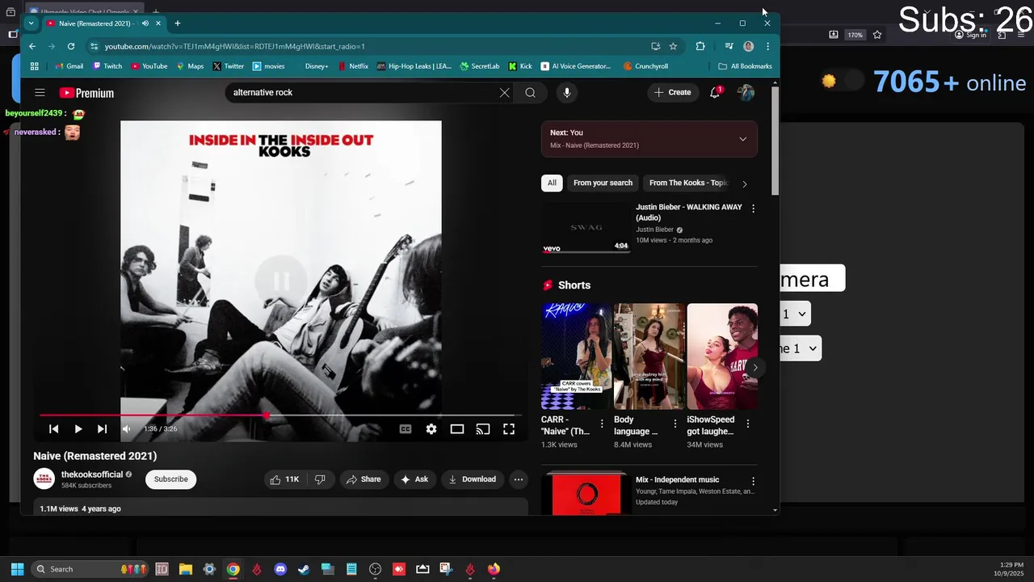The image size is (1034, 582).
Task: Reload the YouTube page
Action: click(71, 46)
